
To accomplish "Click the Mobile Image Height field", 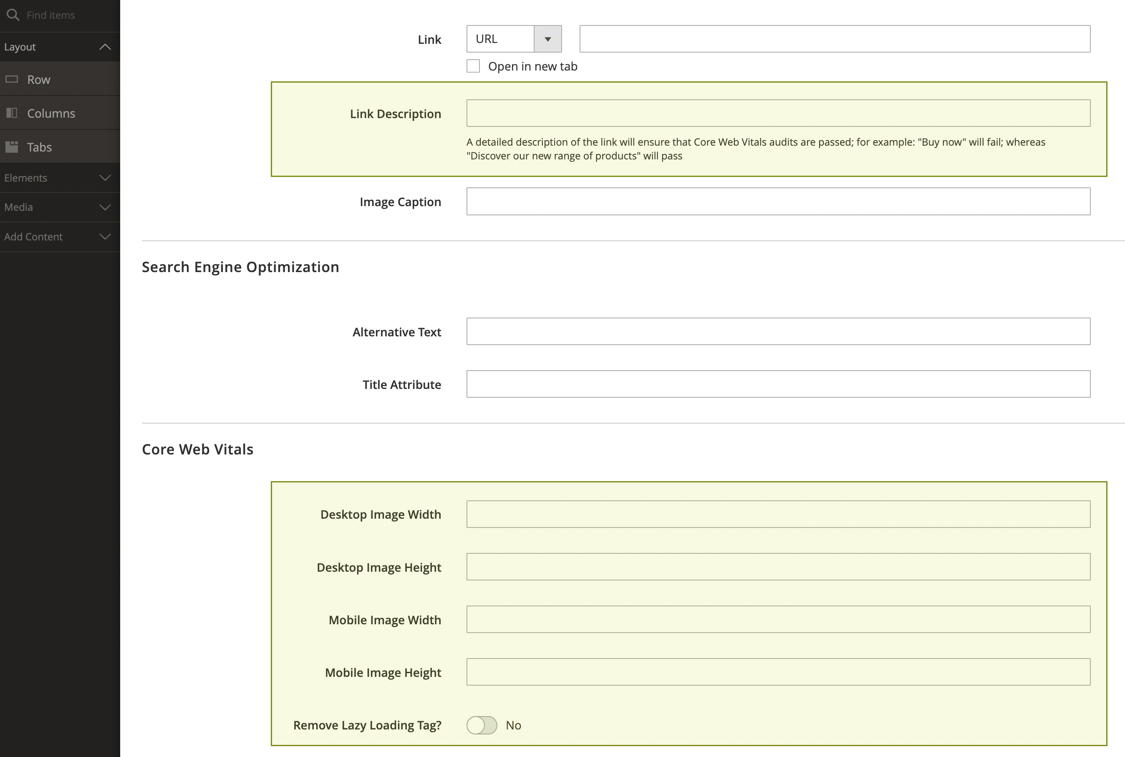I will pyautogui.click(x=778, y=672).
